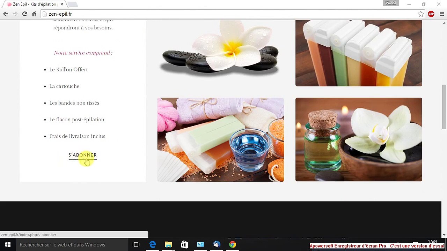This screenshot has width=447, height=251.
Task: Open the wax bars and towels image
Action: (x=220, y=139)
